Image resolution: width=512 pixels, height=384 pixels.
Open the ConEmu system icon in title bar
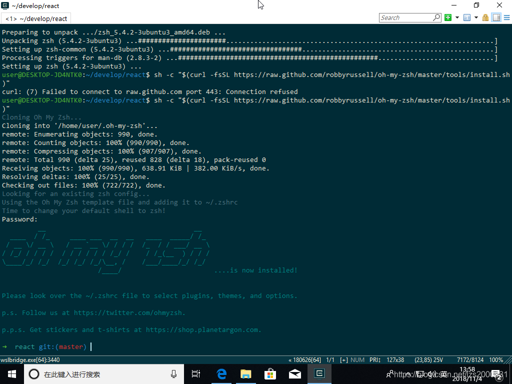click(5, 5)
